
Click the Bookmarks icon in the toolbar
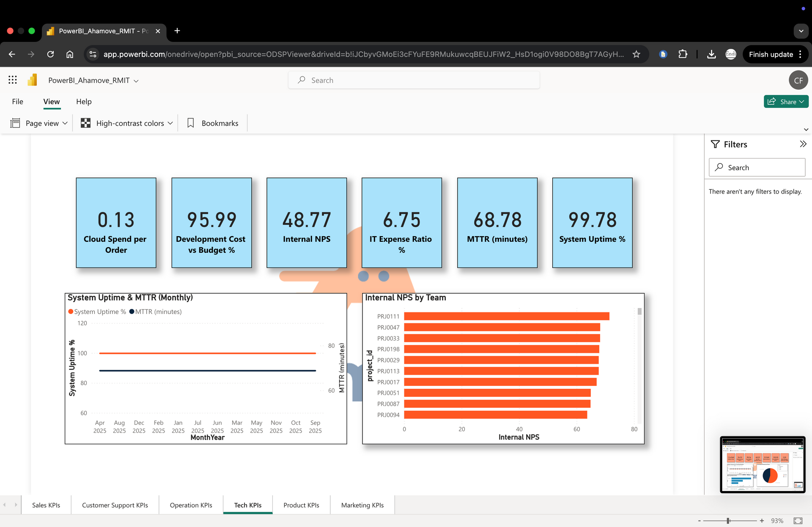point(191,123)
